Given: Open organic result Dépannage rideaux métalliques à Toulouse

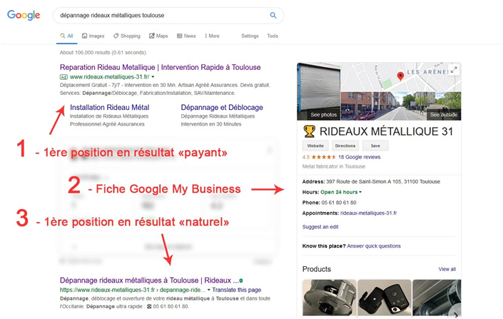Looking at the screenshot, I should [x=149, y=280].
